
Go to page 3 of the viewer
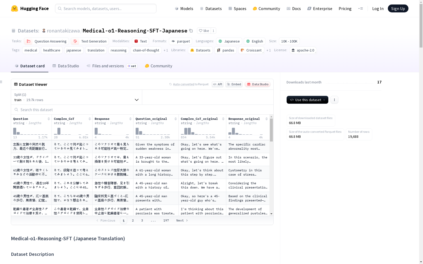pos(142,220)
